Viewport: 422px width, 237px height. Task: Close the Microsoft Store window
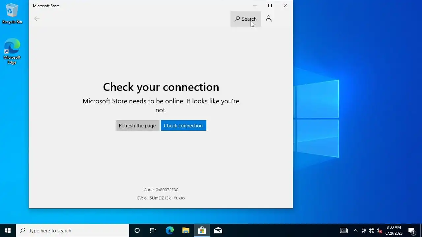(x=285, y=6)
